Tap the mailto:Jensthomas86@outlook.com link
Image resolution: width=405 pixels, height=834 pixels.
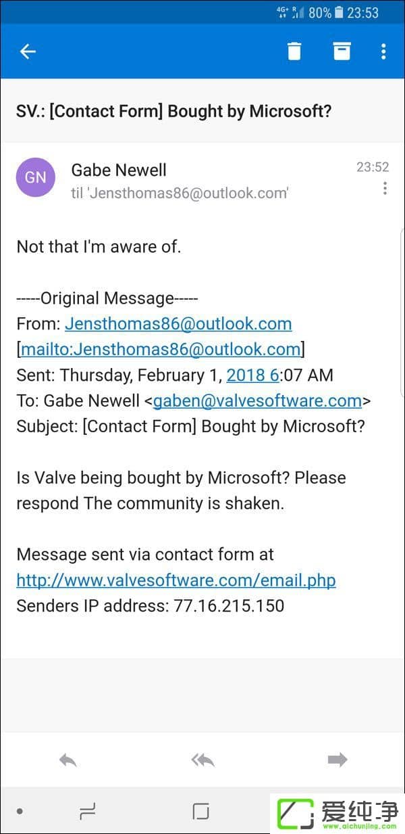click(x=161, y=349)
